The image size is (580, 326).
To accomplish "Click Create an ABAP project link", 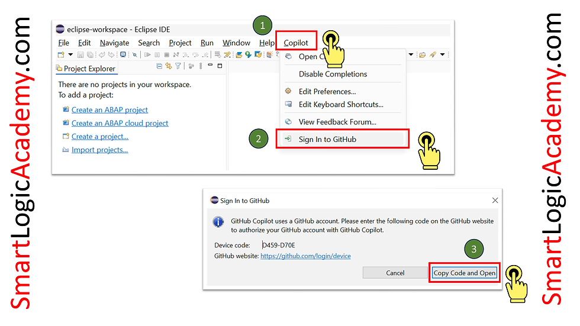I will [x=109, y=110].
